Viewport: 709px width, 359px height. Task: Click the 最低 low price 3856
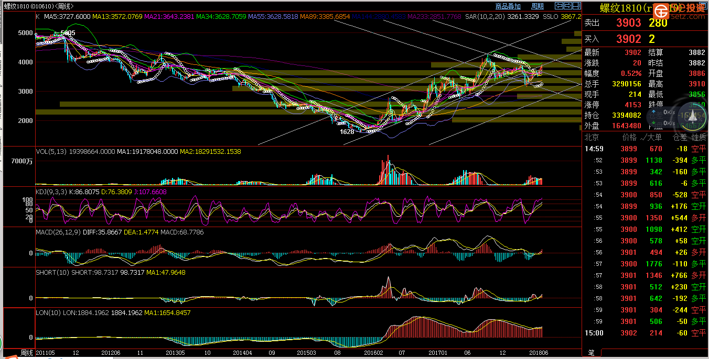[696, 94]
